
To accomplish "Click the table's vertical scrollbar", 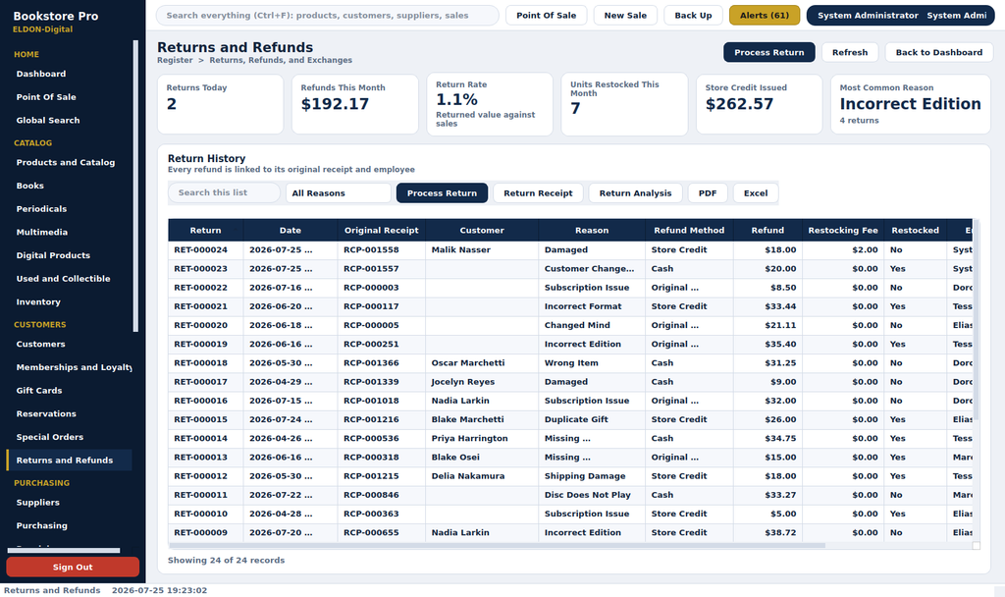I will [977, 321].
